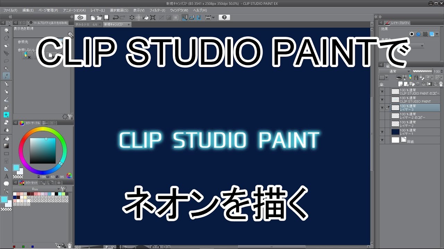
Task: Click the Scale/Transform command bar icon
Action: pyautogui.click(x=153, y=17)
